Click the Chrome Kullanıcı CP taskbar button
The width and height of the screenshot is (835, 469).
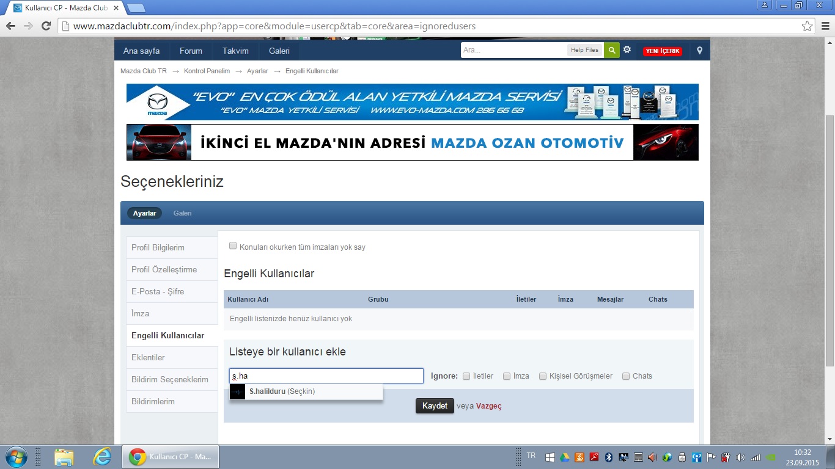click(171, 457)
